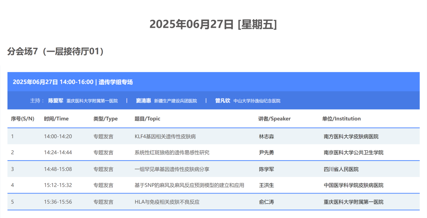Image resolution: width=427 pixels, height=218 pixels.
Task: Click speaker name 俞仁涛
Action: [266, 202]
